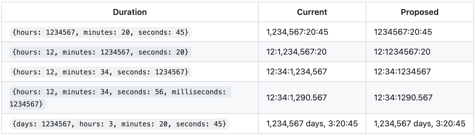Click the word milliseconds in code cell
475x136 pixels.
[x=199, y=92]
